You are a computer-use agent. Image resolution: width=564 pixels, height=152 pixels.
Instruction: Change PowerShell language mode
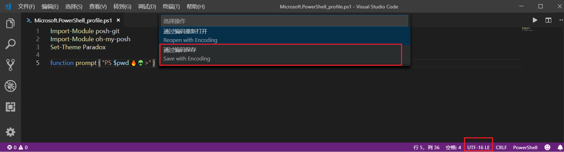(525, 147)
